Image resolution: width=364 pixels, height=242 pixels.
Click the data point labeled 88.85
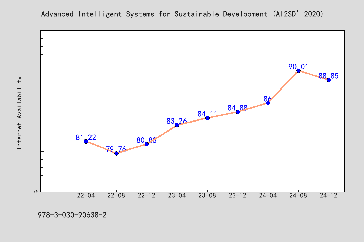[329, 80]
